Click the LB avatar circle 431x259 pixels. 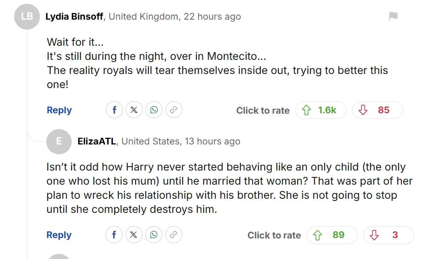click(x=27, y=17)
